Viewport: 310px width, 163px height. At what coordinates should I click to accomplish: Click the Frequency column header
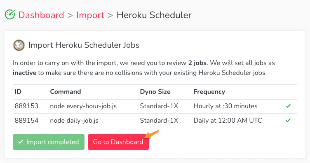tap(209, 92)
